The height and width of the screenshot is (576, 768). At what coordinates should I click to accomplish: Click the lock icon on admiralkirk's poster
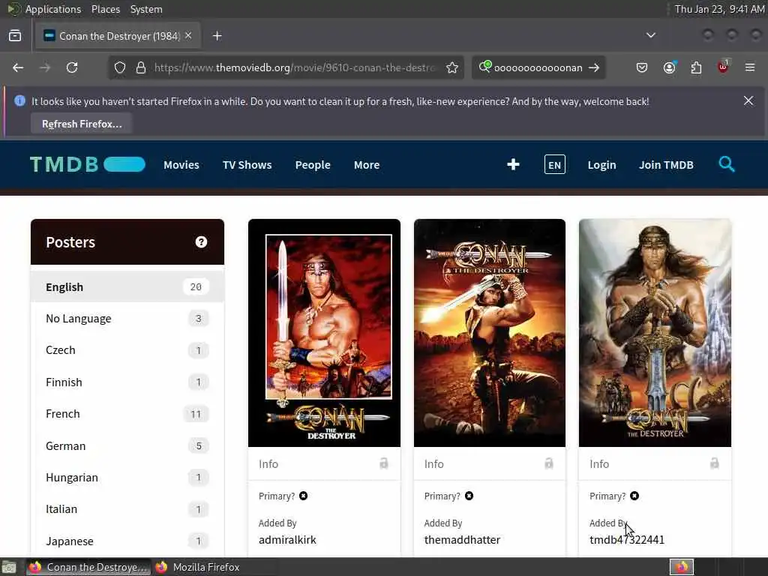[x=383, y=463]
